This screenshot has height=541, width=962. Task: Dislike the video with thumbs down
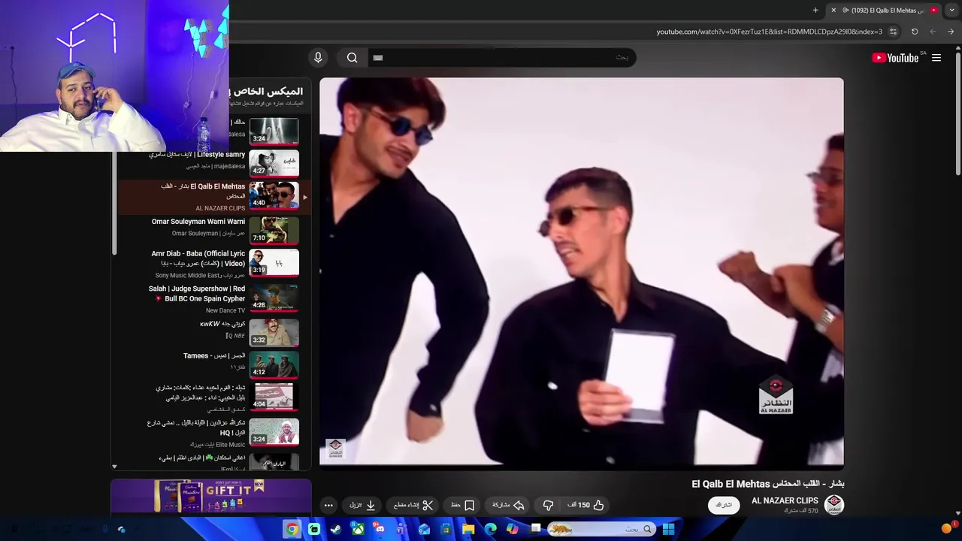click(x=549, y=505)
